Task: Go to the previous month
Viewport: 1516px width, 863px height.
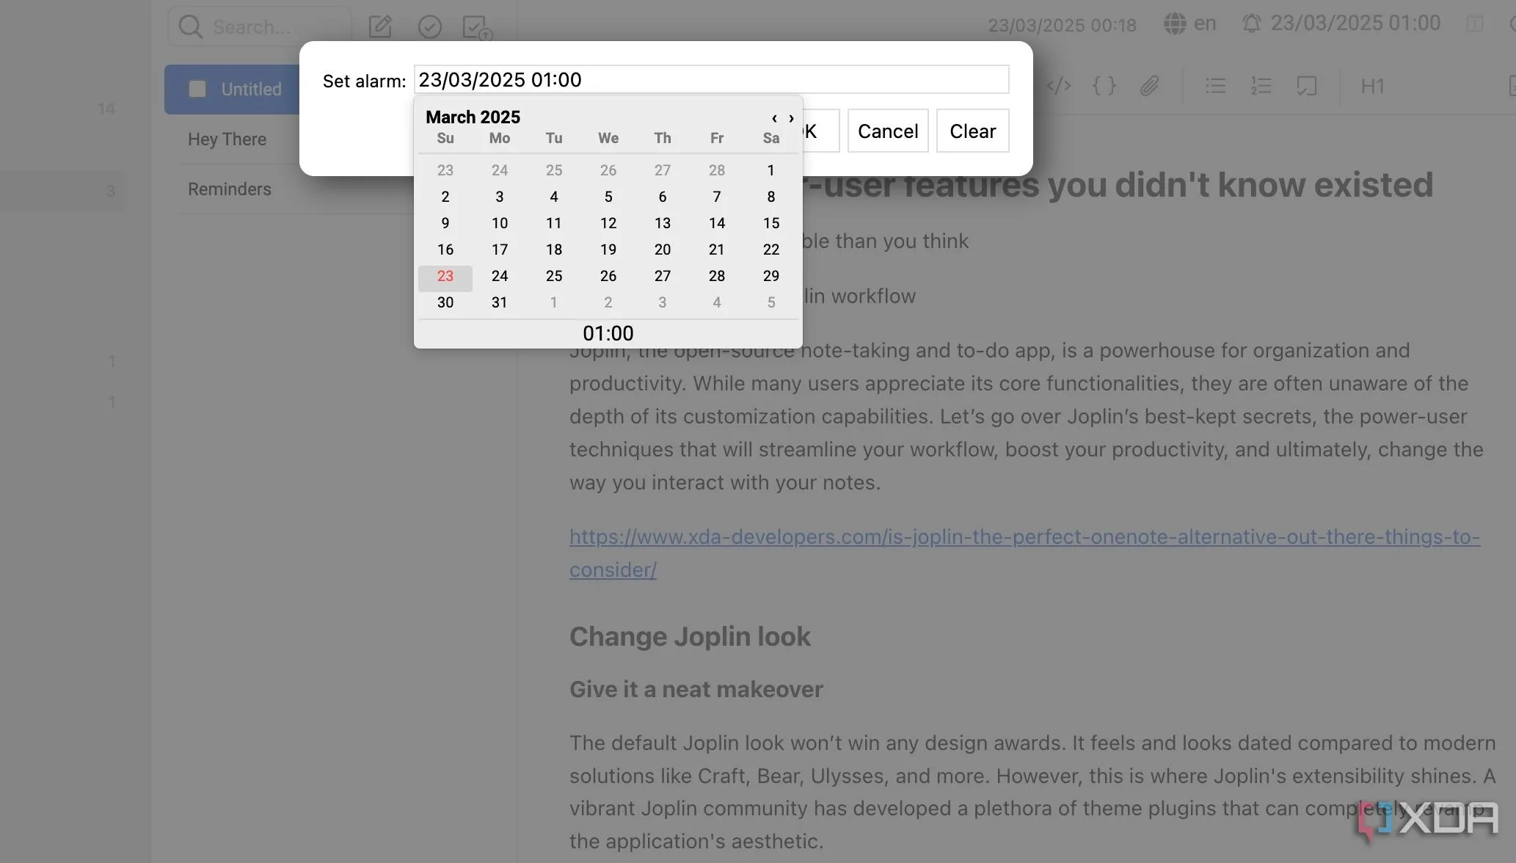Action: click(x=774, y=118)
